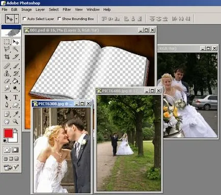Select the Zoom magnifier tool
Screen dimensions: 221x195
click(16, 121)
